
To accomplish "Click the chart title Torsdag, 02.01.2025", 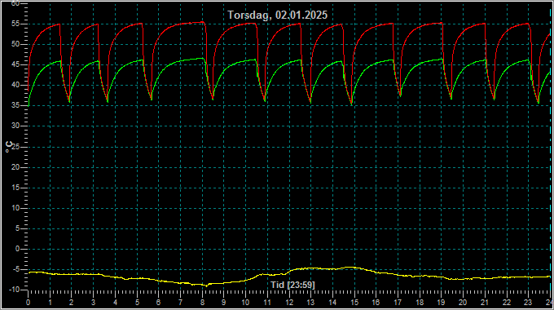I will (277, 15).
